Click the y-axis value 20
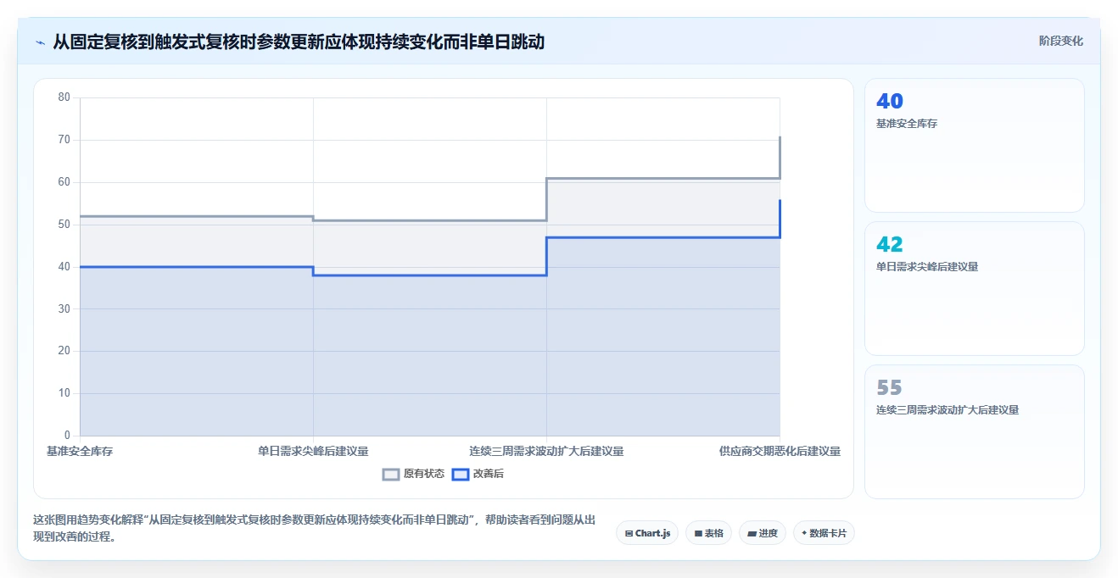The image size is (1118, 578). [64, 351]
